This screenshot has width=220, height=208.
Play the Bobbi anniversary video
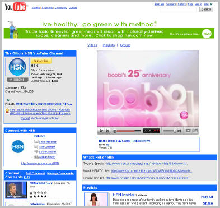pos(101,131)
